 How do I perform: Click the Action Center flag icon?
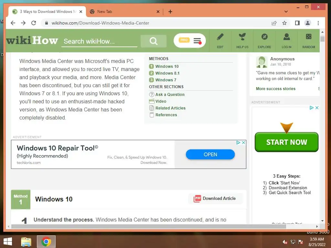tap(301, 242)
